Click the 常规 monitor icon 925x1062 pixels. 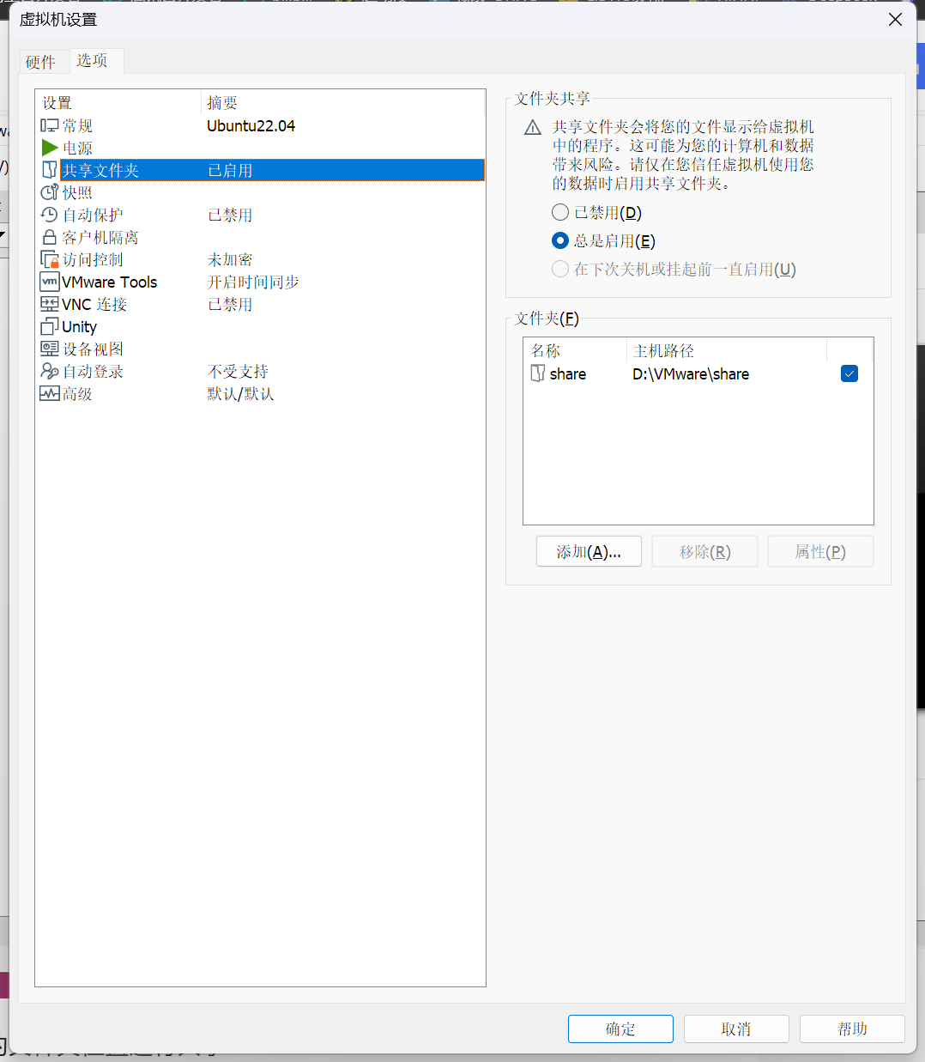click(50, 126)
